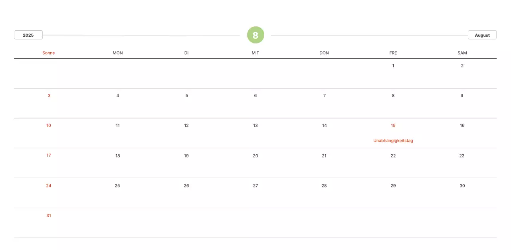Image resolution: width=511 pixels, height=250 pixels.
Task: Select Friday August 1
Action: pos(393,66)
